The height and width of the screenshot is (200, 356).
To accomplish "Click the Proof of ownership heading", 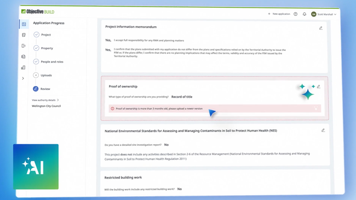I will [123, 87].
